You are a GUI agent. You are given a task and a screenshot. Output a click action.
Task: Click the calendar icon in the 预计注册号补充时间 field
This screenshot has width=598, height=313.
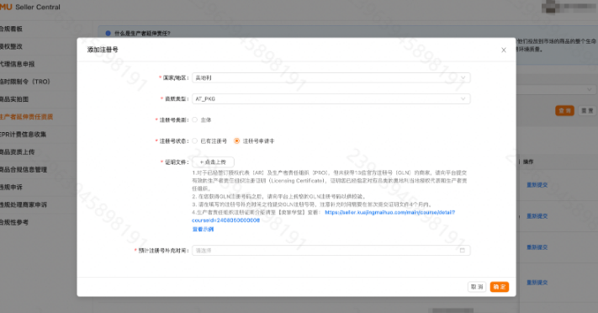coord(463,251)
